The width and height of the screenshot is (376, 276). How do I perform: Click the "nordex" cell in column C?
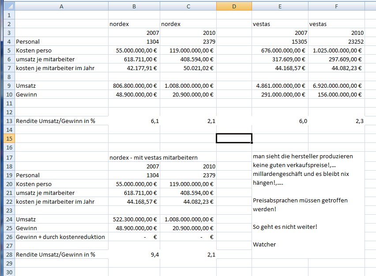click(188, 24)
